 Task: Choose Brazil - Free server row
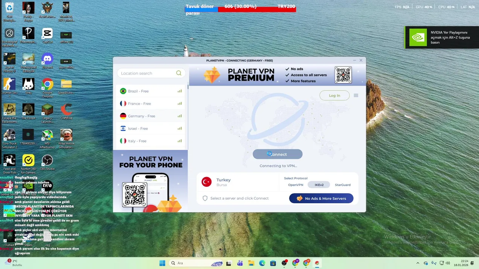pyautogui.click(x=150, y=91)
